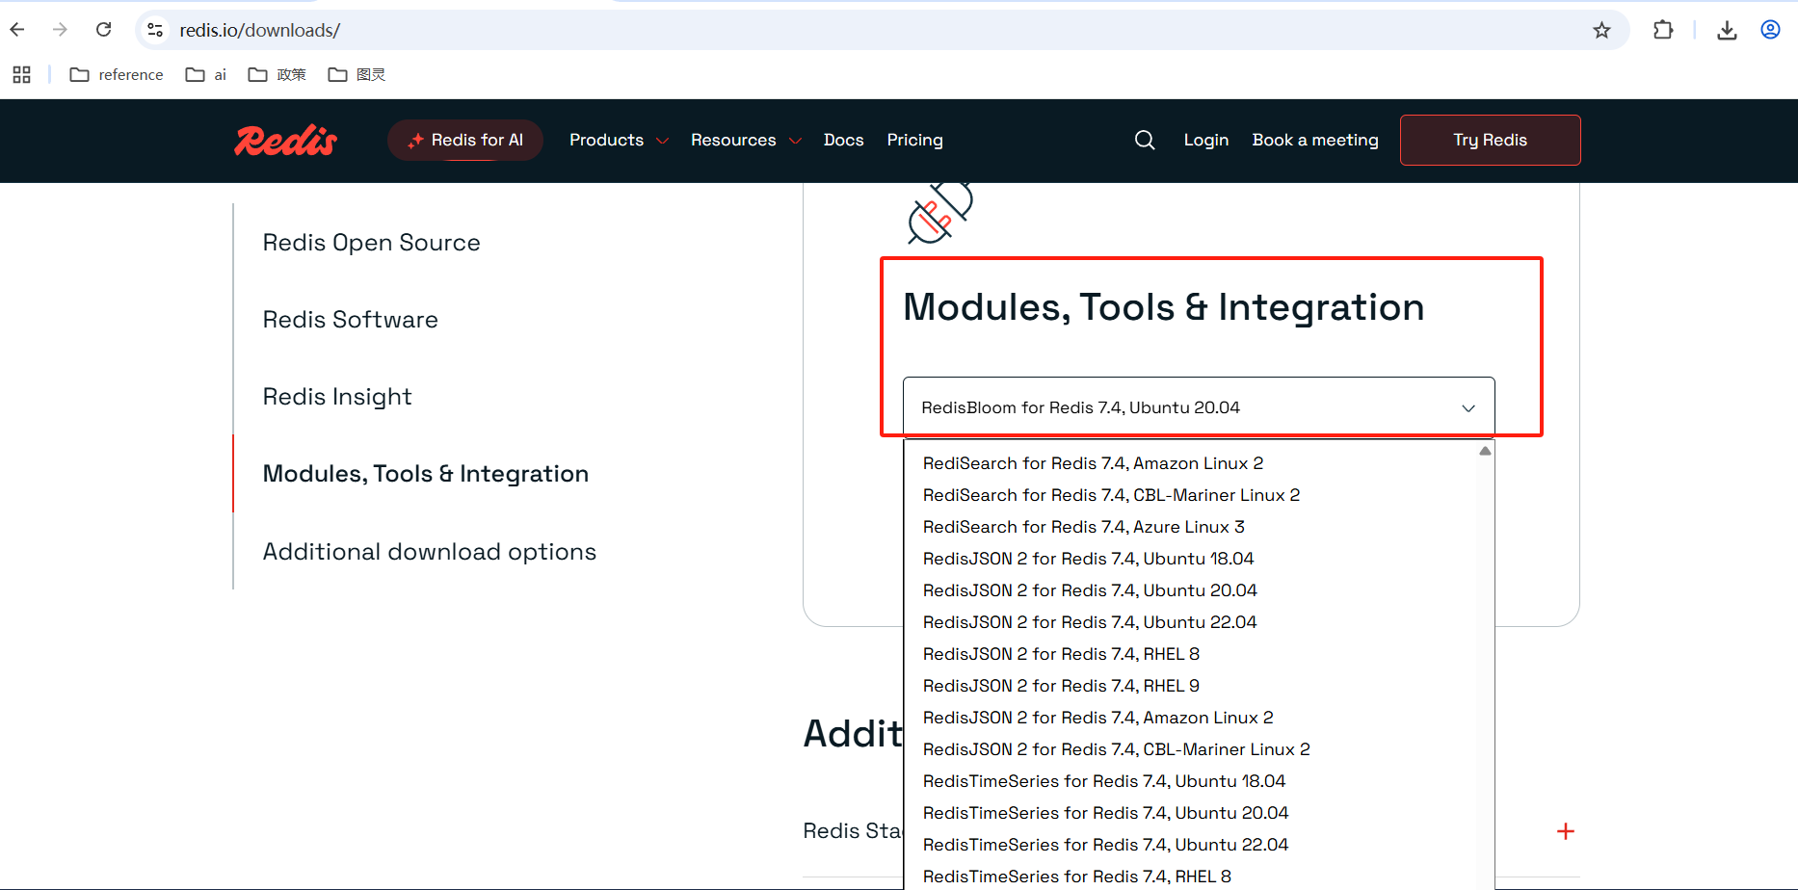Collapse the RedisBloom for Redis 7.4 dropdown
Image resolution: width=1798 pixels, height=890 pixels.
pos(1199,407)
